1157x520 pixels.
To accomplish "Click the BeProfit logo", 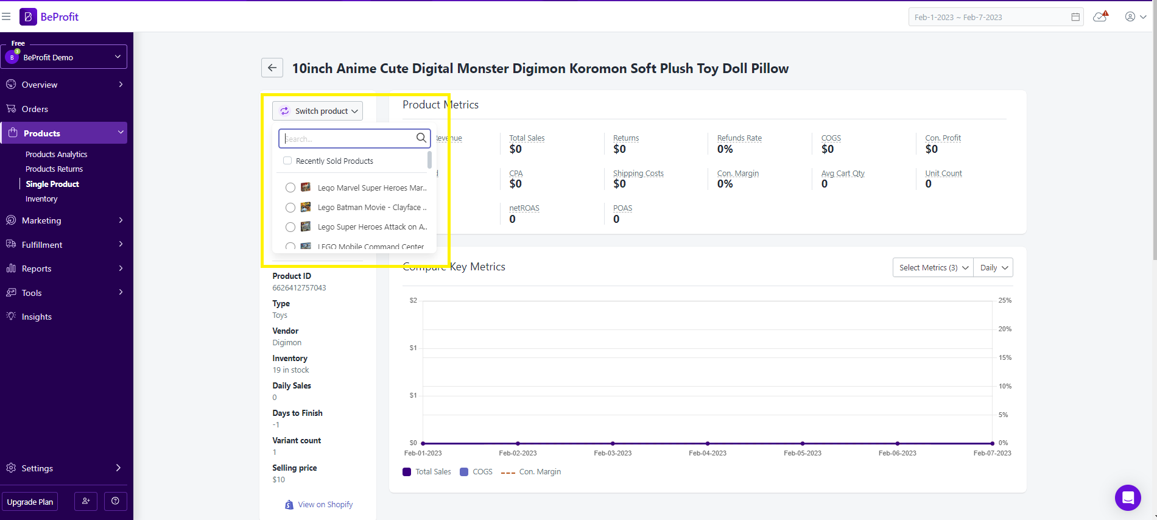I will 49,16.
